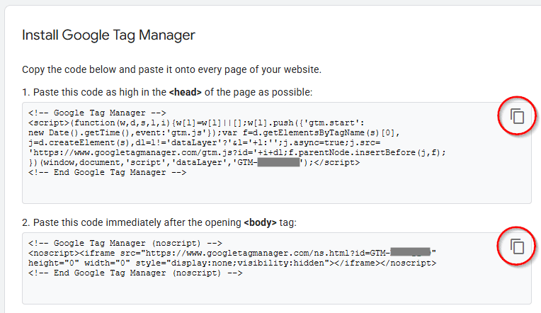The image size is (541, 313).
Task: Click the 'Copy the code below' instruction text
Action: (x=172, y=69)
